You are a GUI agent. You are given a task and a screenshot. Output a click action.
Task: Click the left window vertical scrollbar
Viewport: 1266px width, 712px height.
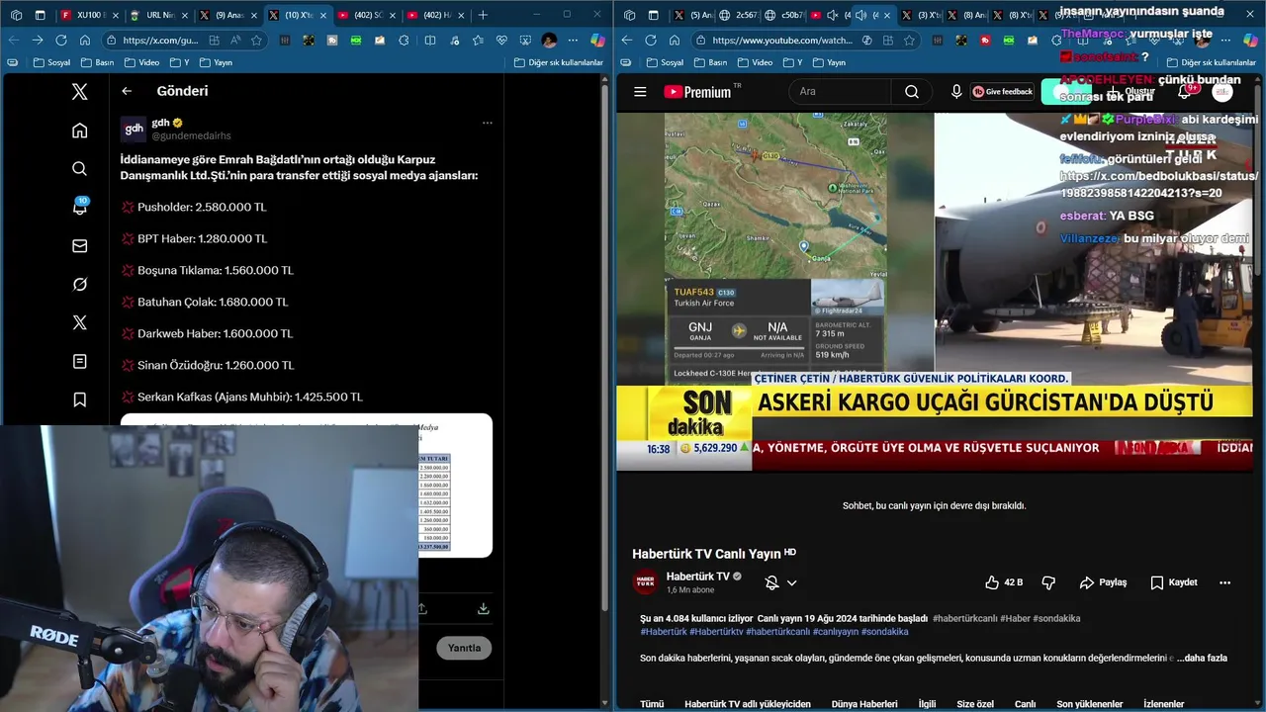click(604, 346)
